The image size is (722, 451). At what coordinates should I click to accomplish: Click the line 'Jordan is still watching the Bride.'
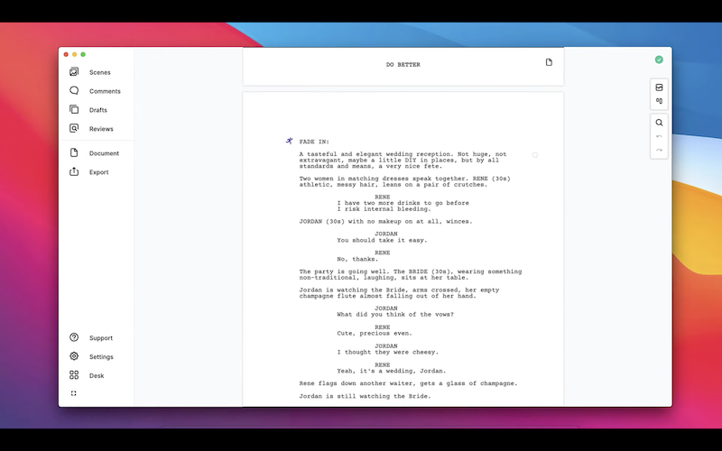(x=365, y=396)
